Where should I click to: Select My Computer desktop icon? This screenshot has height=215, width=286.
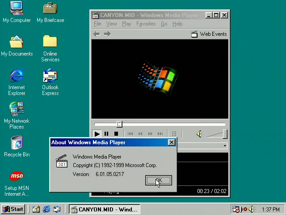[x=17, y=12]
